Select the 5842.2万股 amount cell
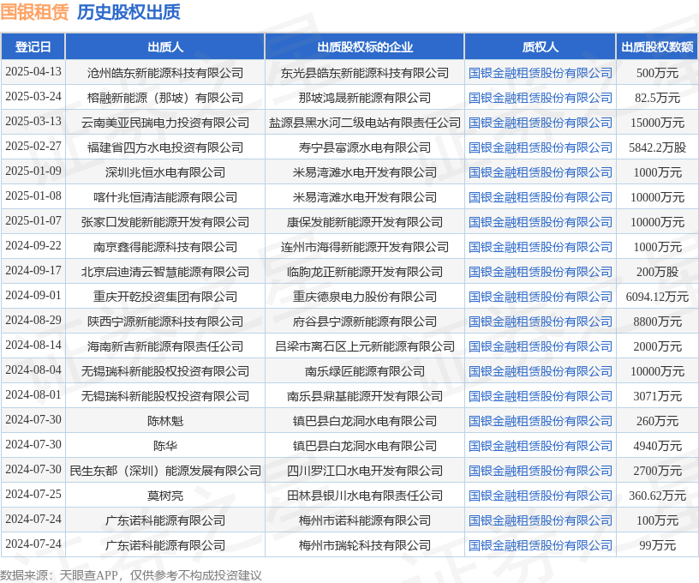Viewport: 699px width, 583px height. (657, 147)
